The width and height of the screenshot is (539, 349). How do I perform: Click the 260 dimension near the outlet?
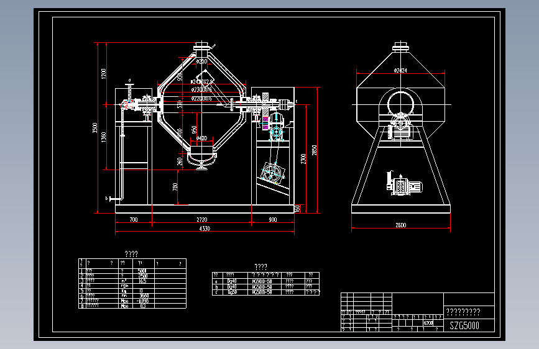pyautogui.click(x=180, y=161)
